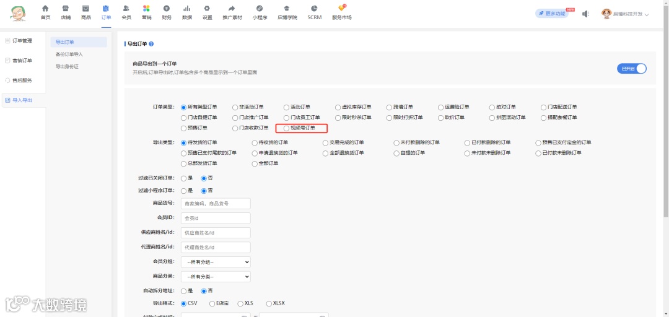The image size is (669, 317).
Task: Select 总部发货订单 export type
Action: 184,163
